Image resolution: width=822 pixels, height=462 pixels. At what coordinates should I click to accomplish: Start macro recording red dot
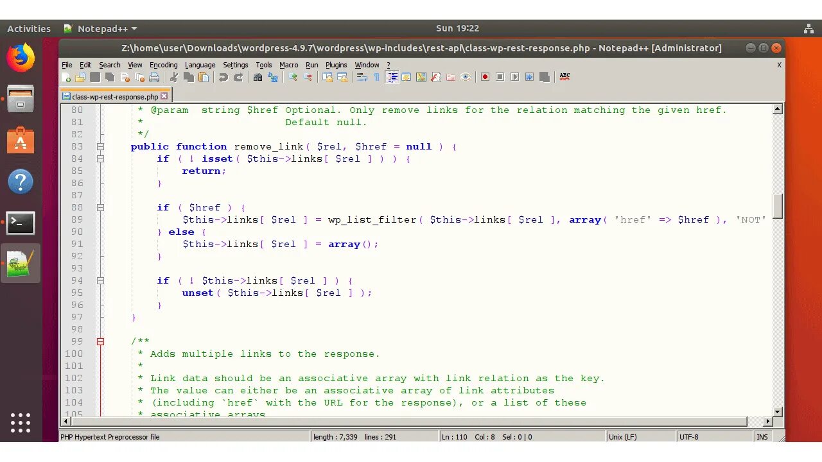tap(485, 77)
